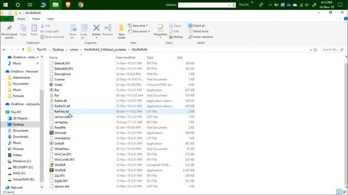348x195 pixels.
Task: Sort by the Name column header
Action: click(53, 57)
